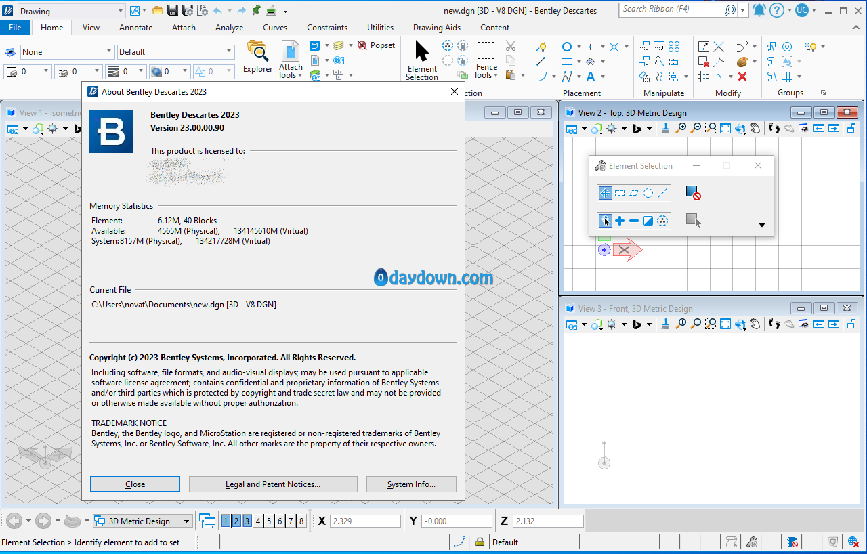Open the Attach Tools button
Image resolution: width=867 pixels, height=554 pixels.
(x=291, y=60)
